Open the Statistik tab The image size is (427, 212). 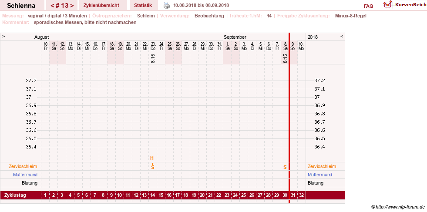pos(143,5)
